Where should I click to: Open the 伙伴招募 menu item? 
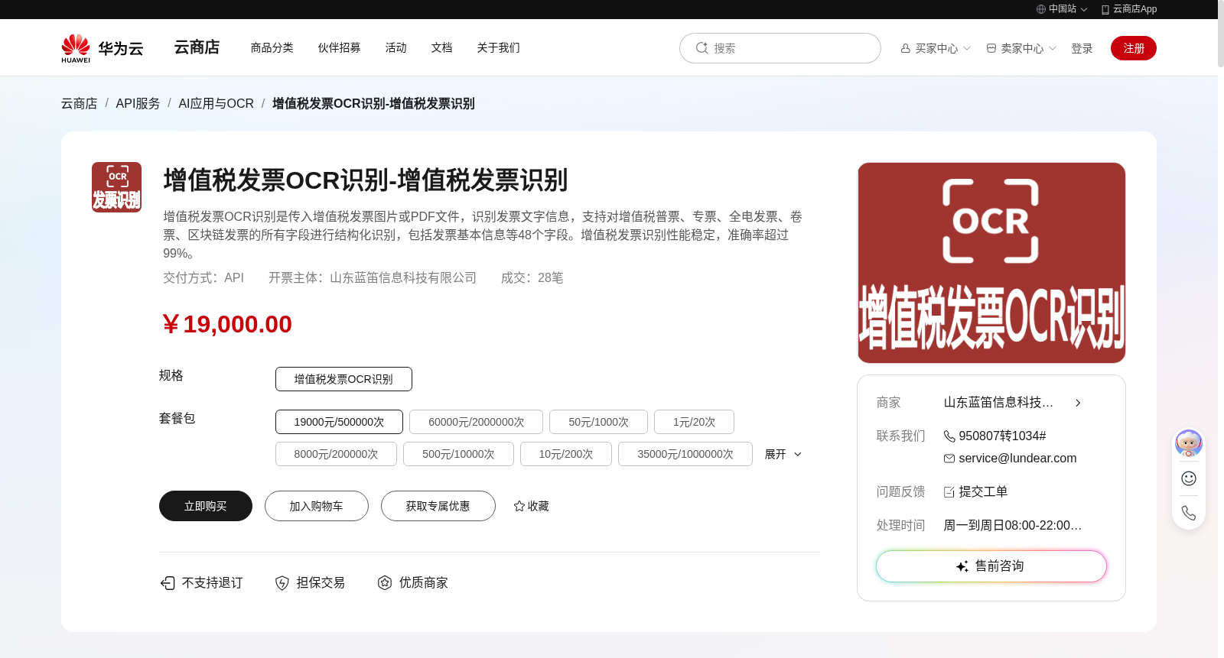(x=339, y=47)
